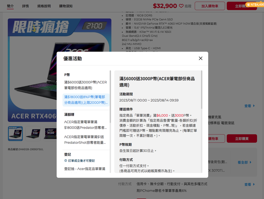Select 滿$18000送8%P幣 promotion item
Screen dimensions: 264x199
[x=86, y=100]
